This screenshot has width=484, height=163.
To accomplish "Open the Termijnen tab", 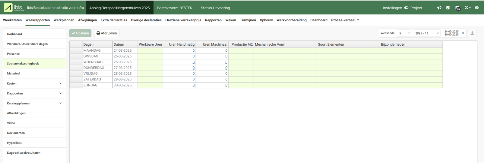I will pyautogui.click(x=248, y=20).
